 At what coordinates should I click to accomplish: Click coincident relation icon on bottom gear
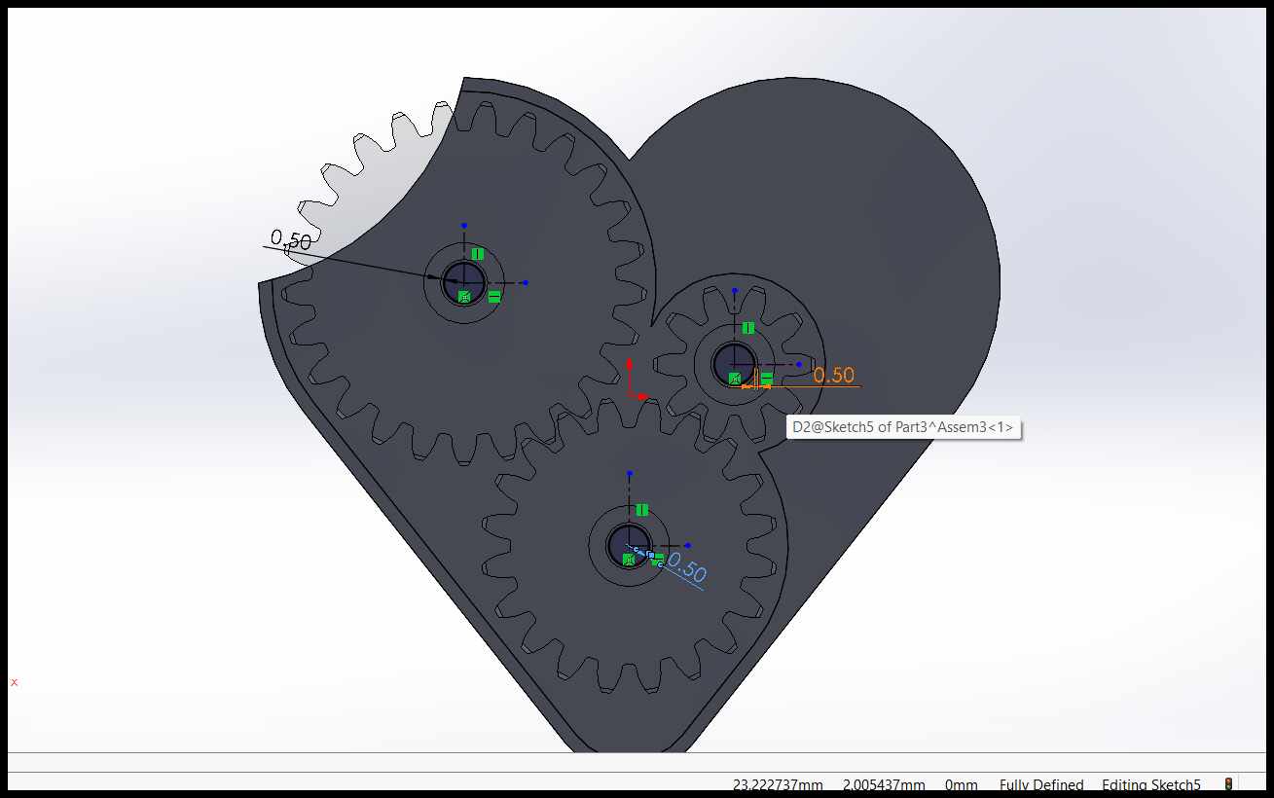[x=629, y=560]
